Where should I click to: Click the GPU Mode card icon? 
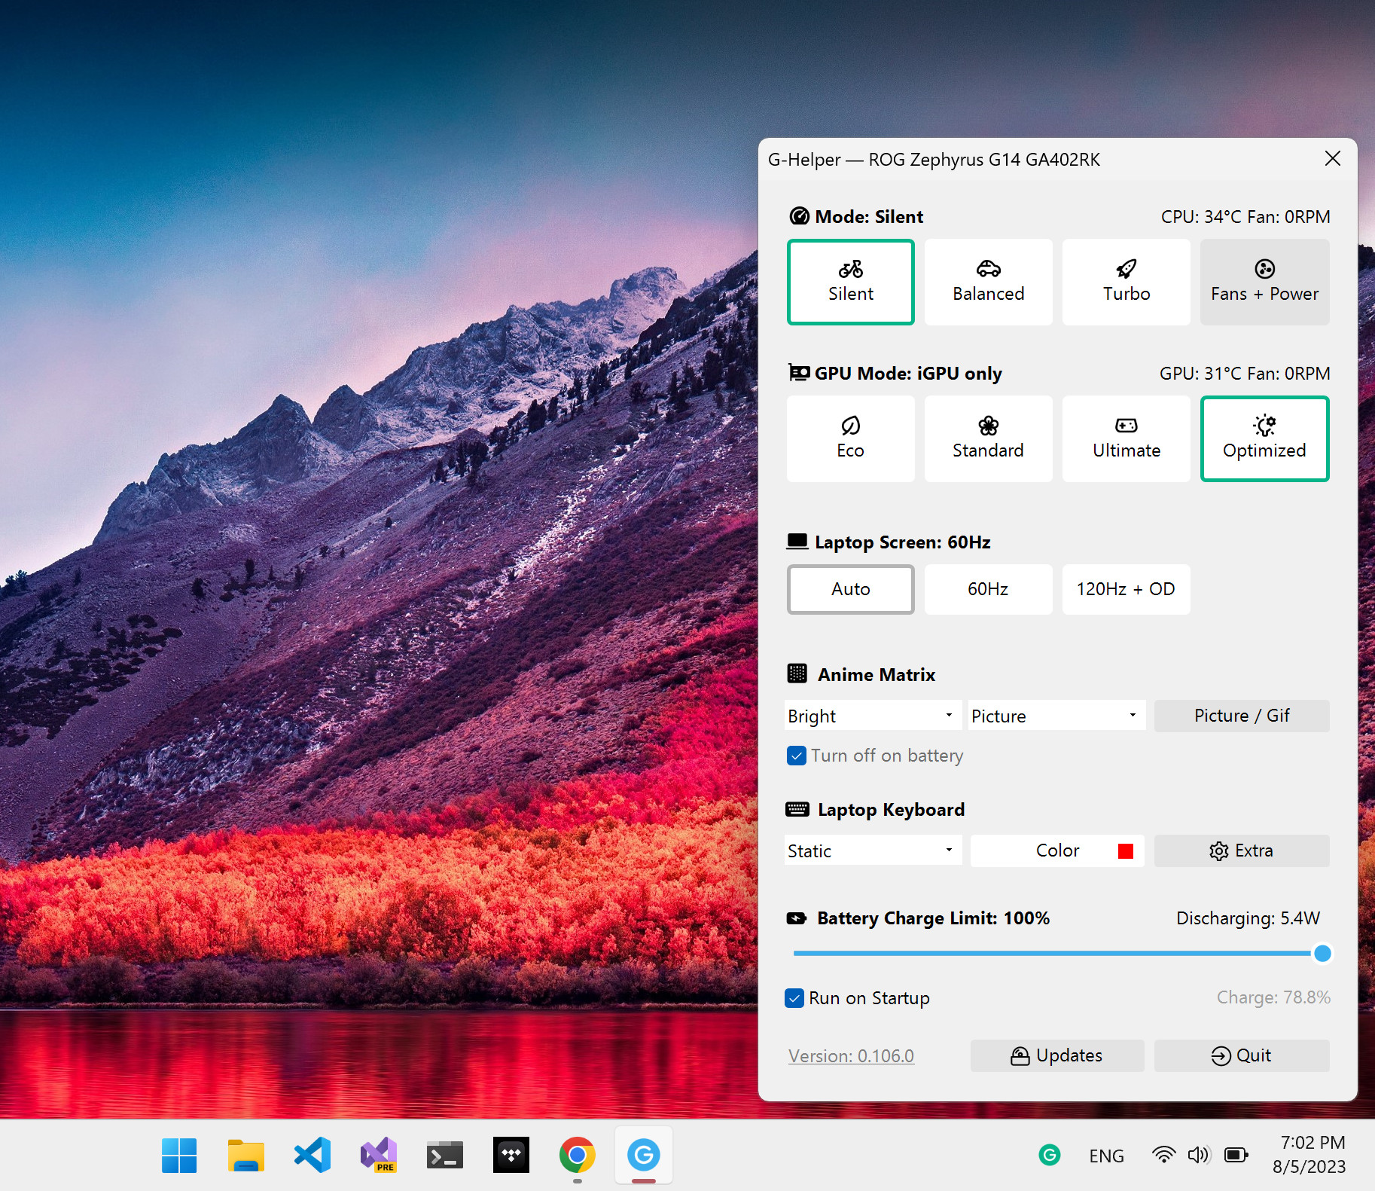click(799, 372)
